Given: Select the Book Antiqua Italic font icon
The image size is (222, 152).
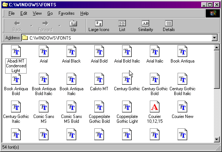Looking at the screenshot, I should 71,79.
